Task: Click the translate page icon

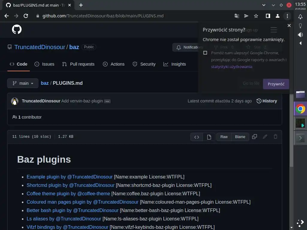Action: point(237,16)
